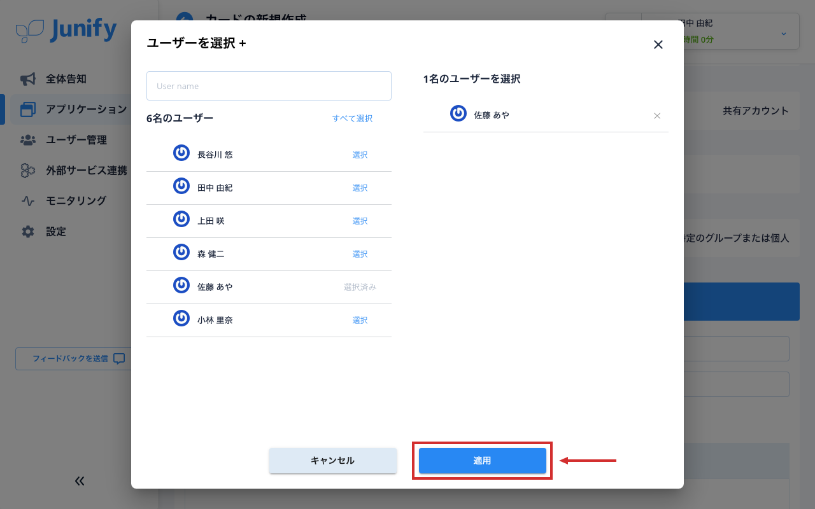The height and width of the screenshot is (509, 815).
Task: Click the 適用 button
Action: click(483, 461)
